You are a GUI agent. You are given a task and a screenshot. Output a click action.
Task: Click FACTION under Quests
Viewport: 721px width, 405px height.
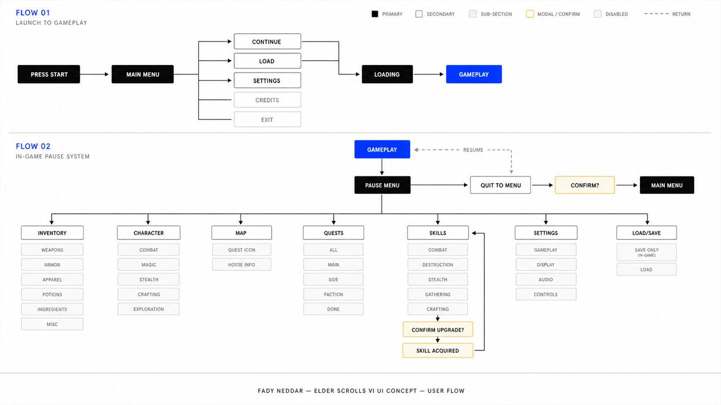coord(333,294)
